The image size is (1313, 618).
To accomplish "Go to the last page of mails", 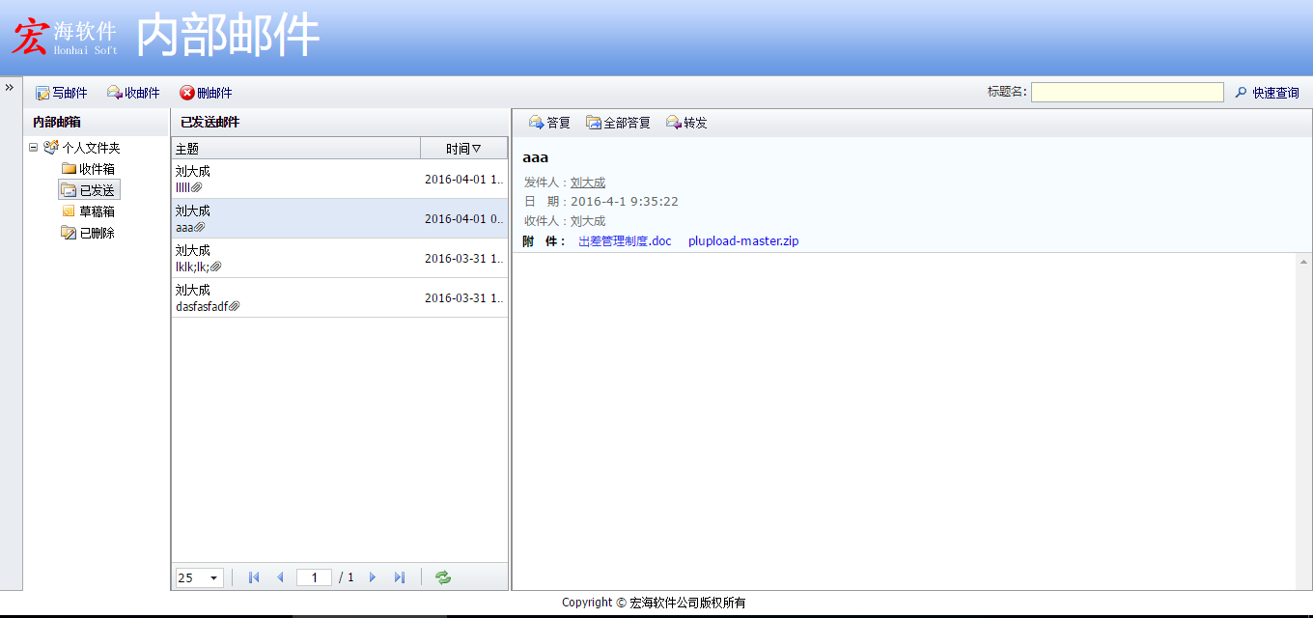I will pyautogui.click(x=400, y=577).
